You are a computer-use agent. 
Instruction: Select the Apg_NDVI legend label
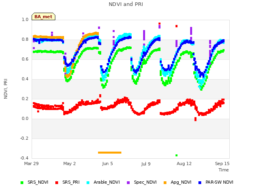tap(181, 182)
